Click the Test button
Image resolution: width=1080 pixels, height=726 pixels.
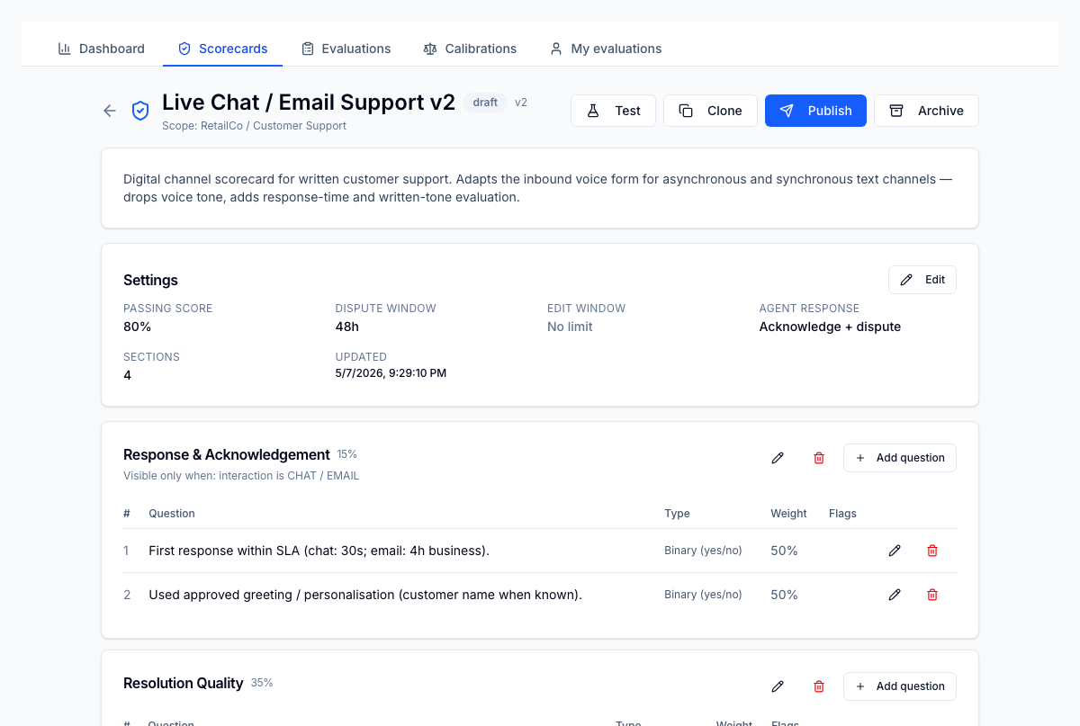[613, 111]
